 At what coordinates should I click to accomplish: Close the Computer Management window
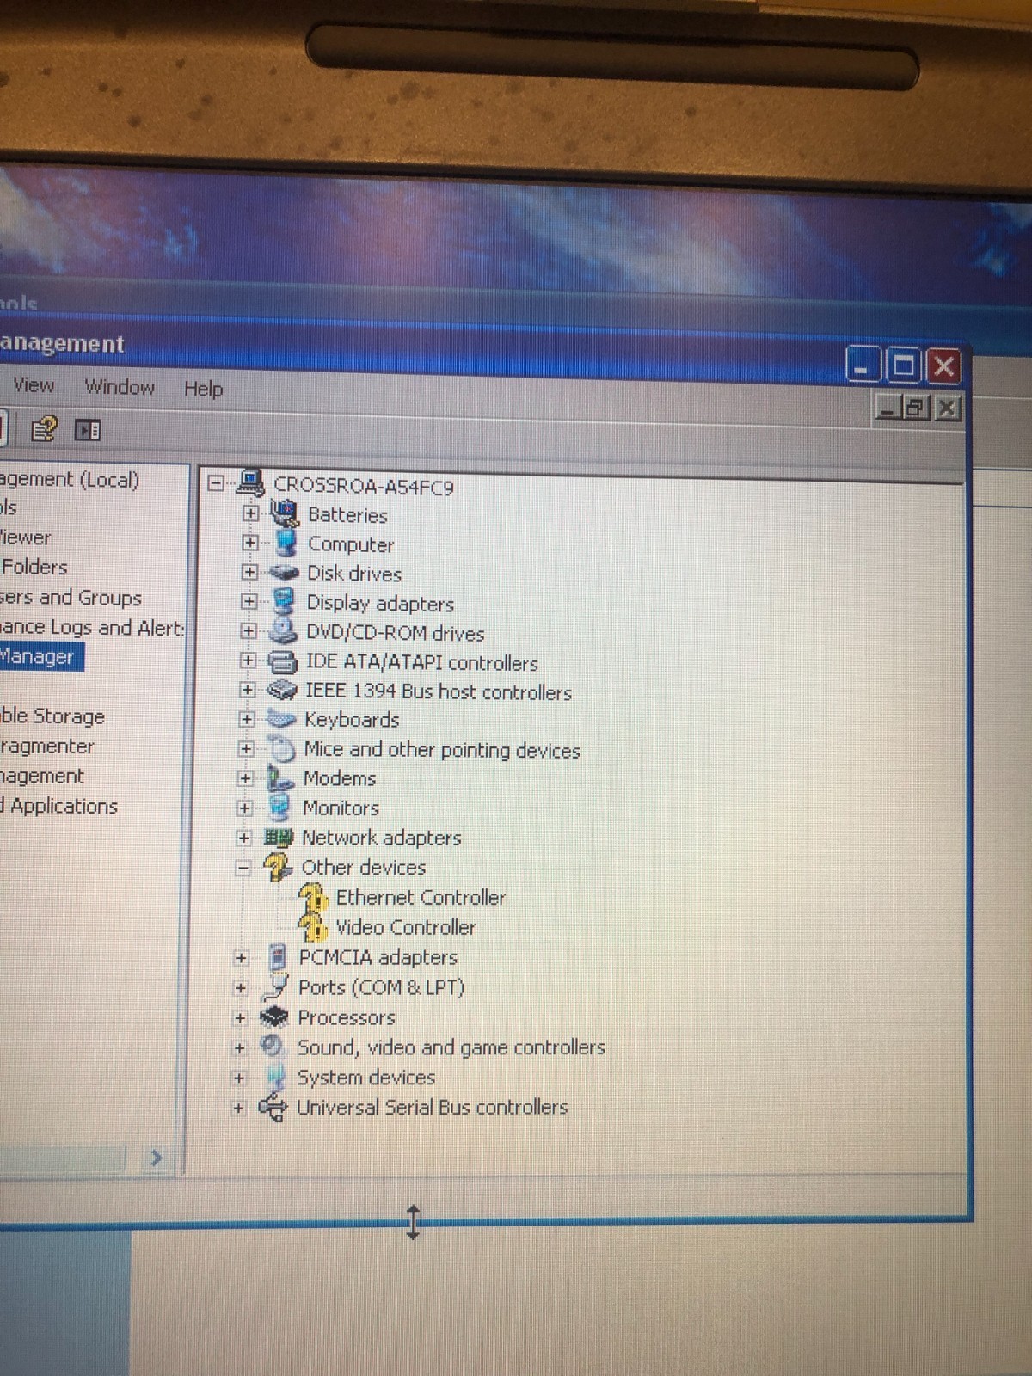pyautogui.click(x=943, y=367)
